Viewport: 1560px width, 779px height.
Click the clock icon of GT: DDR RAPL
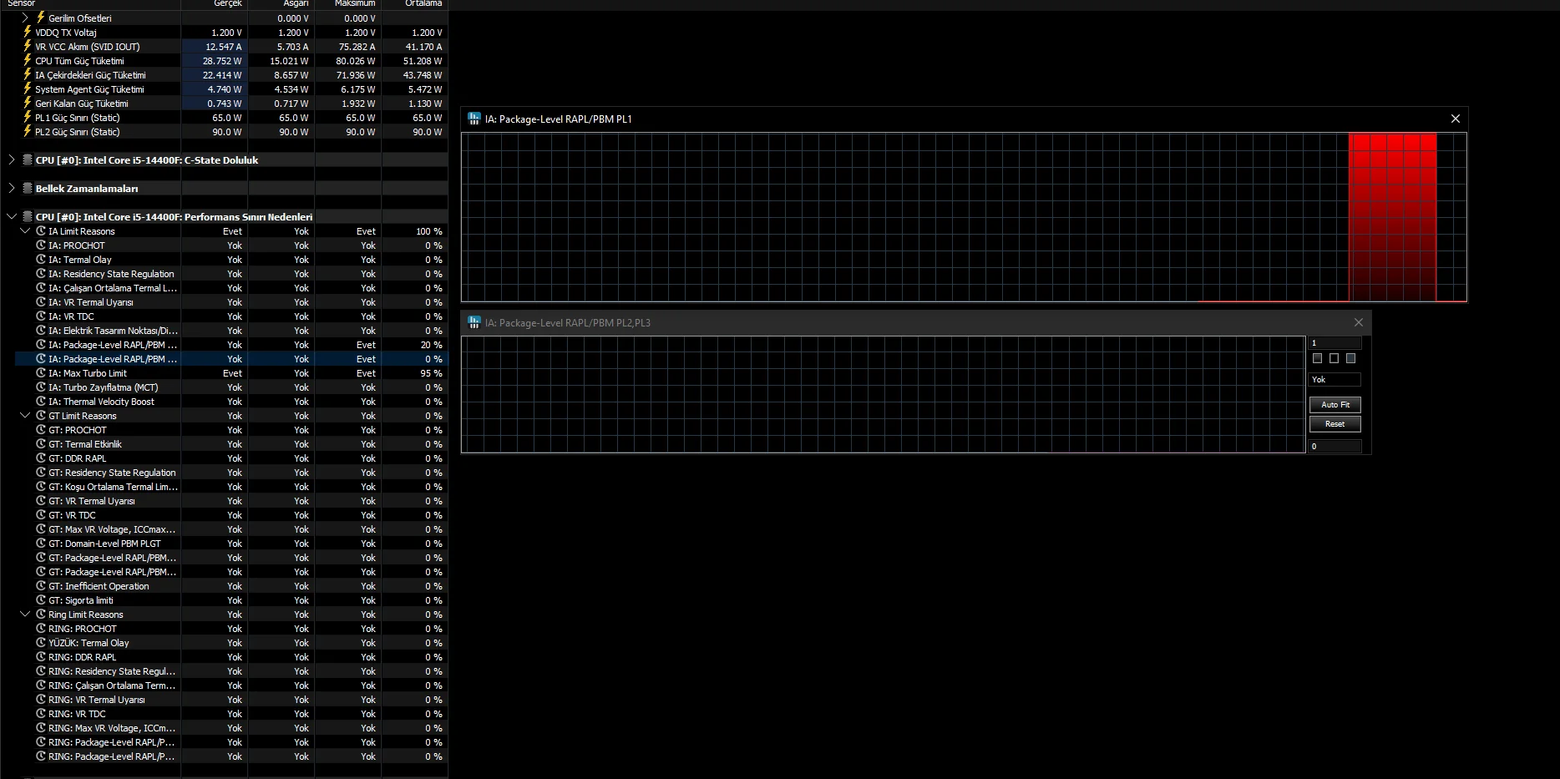pyautogui.click(x=41, y=458)
